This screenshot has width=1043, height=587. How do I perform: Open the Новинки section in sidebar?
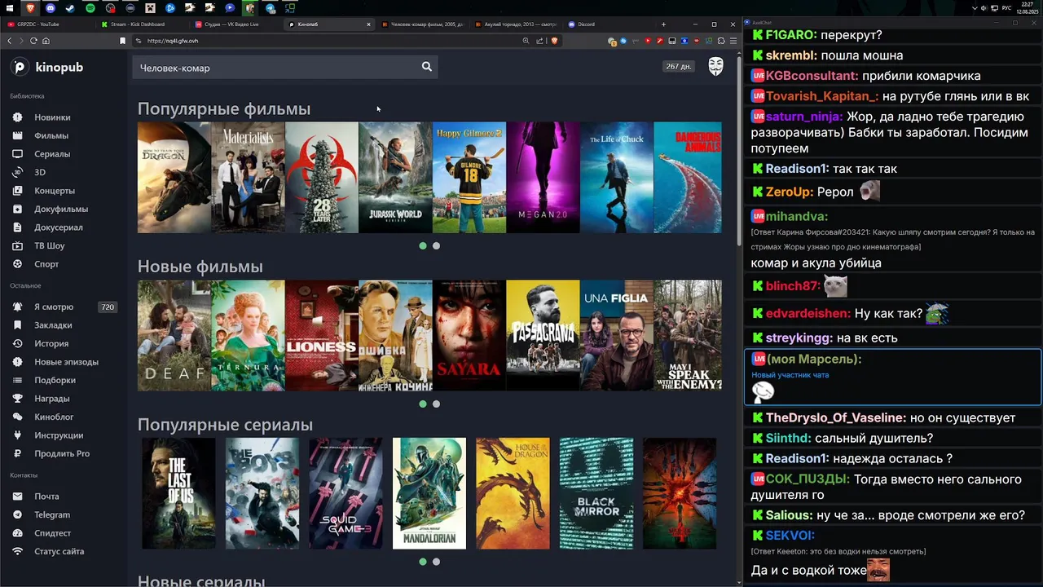52,117
